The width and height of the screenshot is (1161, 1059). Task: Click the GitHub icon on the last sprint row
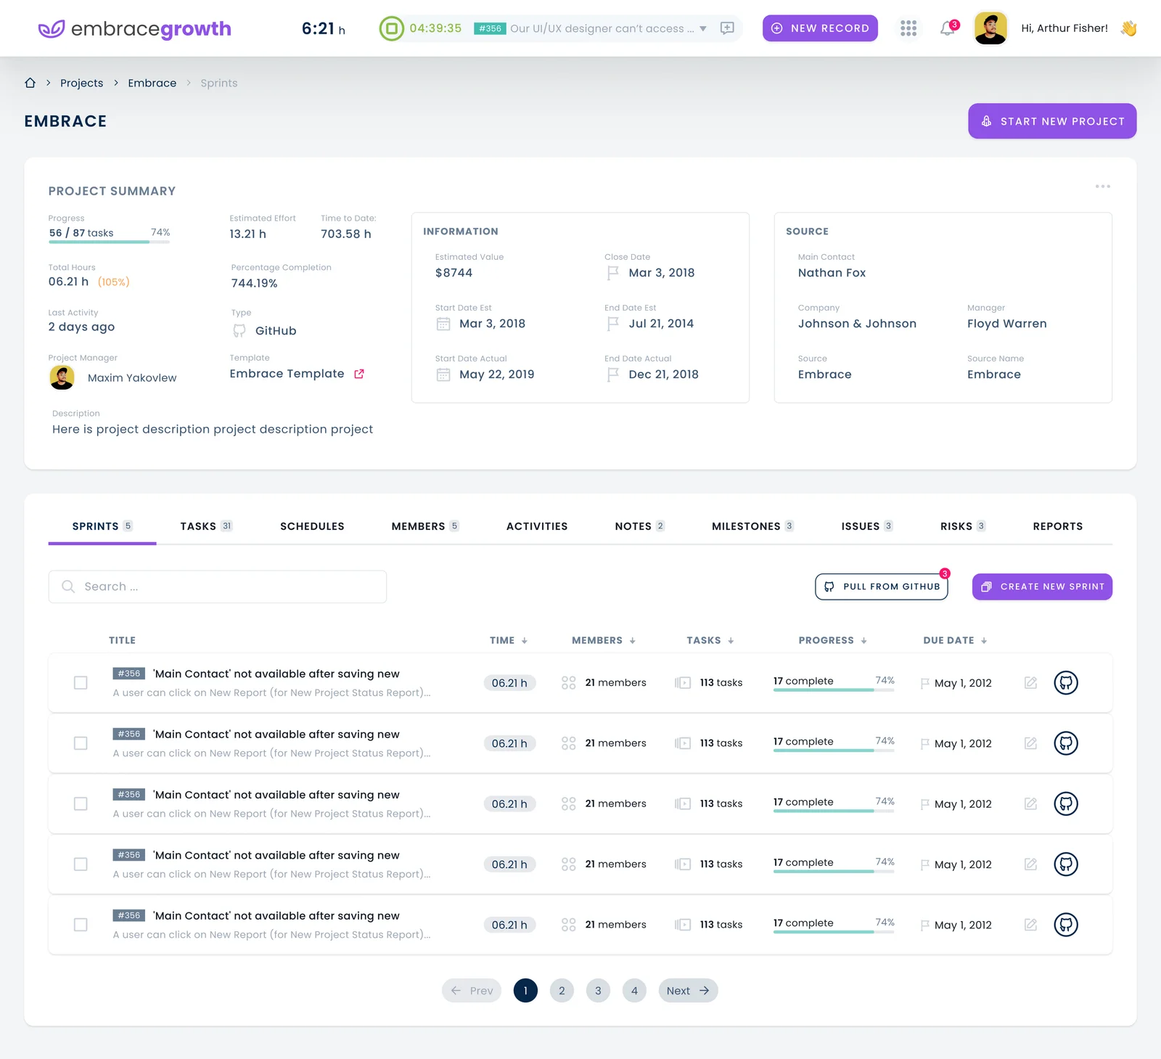[x=1065, y=924]
